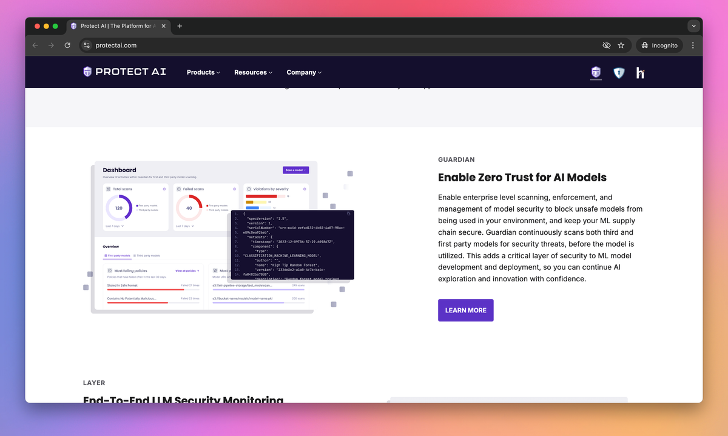Image resolution: width=728 pixels, height=436 pixels.
Task: Open Chrome's three-dot menu
Action: [x=693, y=45]
